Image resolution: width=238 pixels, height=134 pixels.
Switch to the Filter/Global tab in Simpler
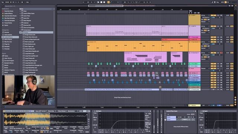[61, 111]
